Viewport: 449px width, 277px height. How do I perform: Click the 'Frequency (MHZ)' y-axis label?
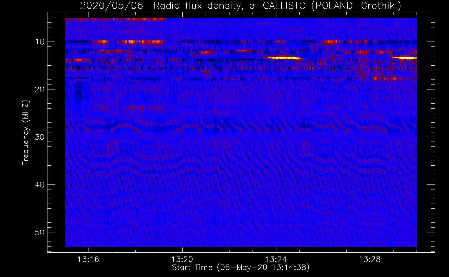26,133
